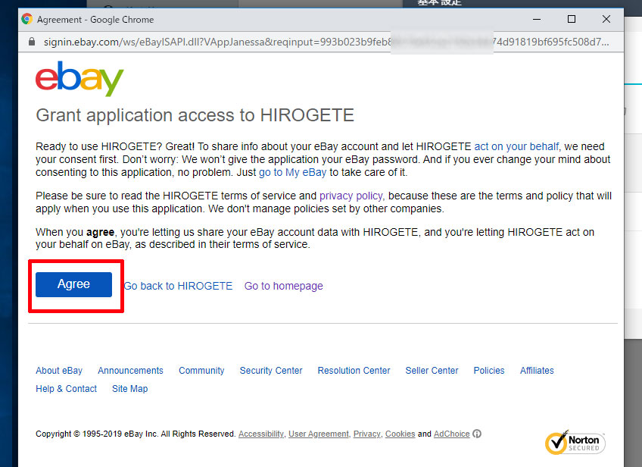Open the privacy policy link
The image size is (642, 467).
(351, 196)
